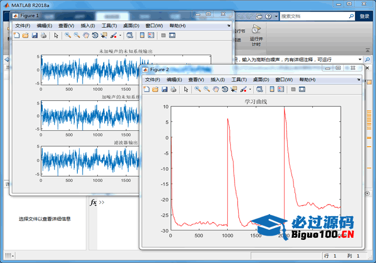Open 插入(I) menu in Figure 1
This screenshot has width=376, height=263.
88,26
